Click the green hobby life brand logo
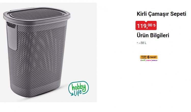This screenshot has height=112, width=191. pyautogui.click(x=79, y=89)
